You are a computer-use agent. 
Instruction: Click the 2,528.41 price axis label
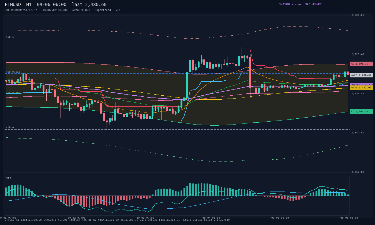pyautogui.click(x=358, y=54)
